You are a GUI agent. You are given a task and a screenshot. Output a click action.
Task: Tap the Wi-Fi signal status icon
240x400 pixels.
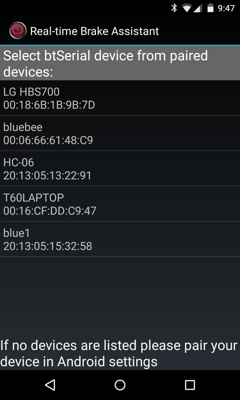click(x=187, y=8)
